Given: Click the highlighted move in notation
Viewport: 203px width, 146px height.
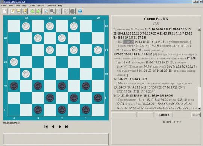Looking at the screenshot, I should [128, 42].
